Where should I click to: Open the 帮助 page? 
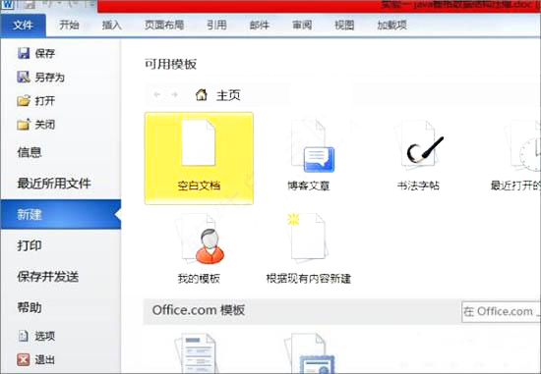point(30,307)
